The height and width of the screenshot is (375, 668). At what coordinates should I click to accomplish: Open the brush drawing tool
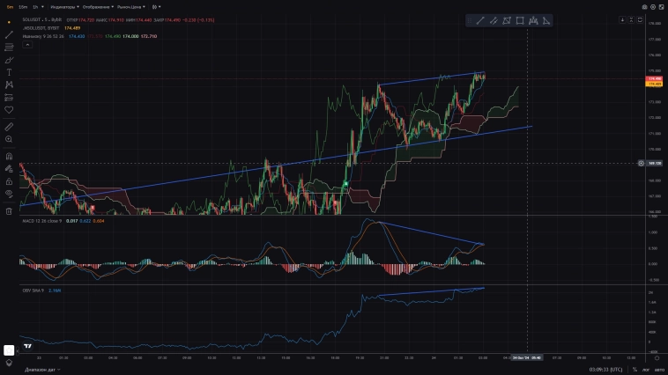click(9, 59)
